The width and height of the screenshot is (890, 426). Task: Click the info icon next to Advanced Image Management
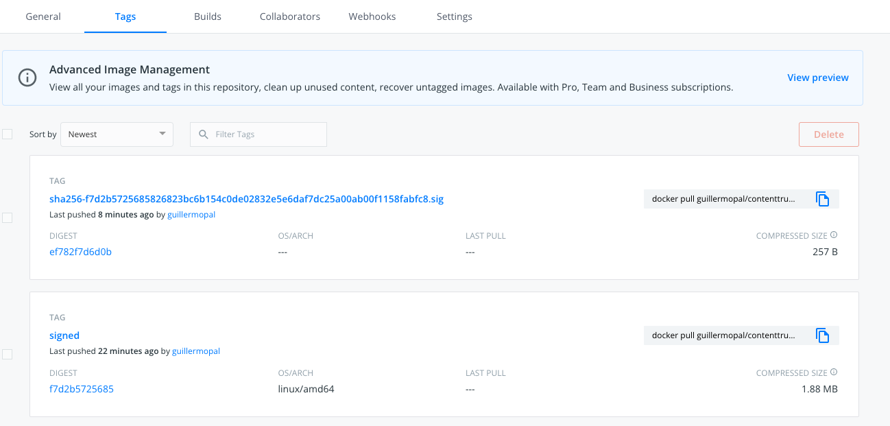[x=27, y=78]
